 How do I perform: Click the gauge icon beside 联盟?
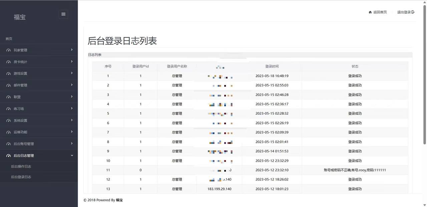point(9,97)
